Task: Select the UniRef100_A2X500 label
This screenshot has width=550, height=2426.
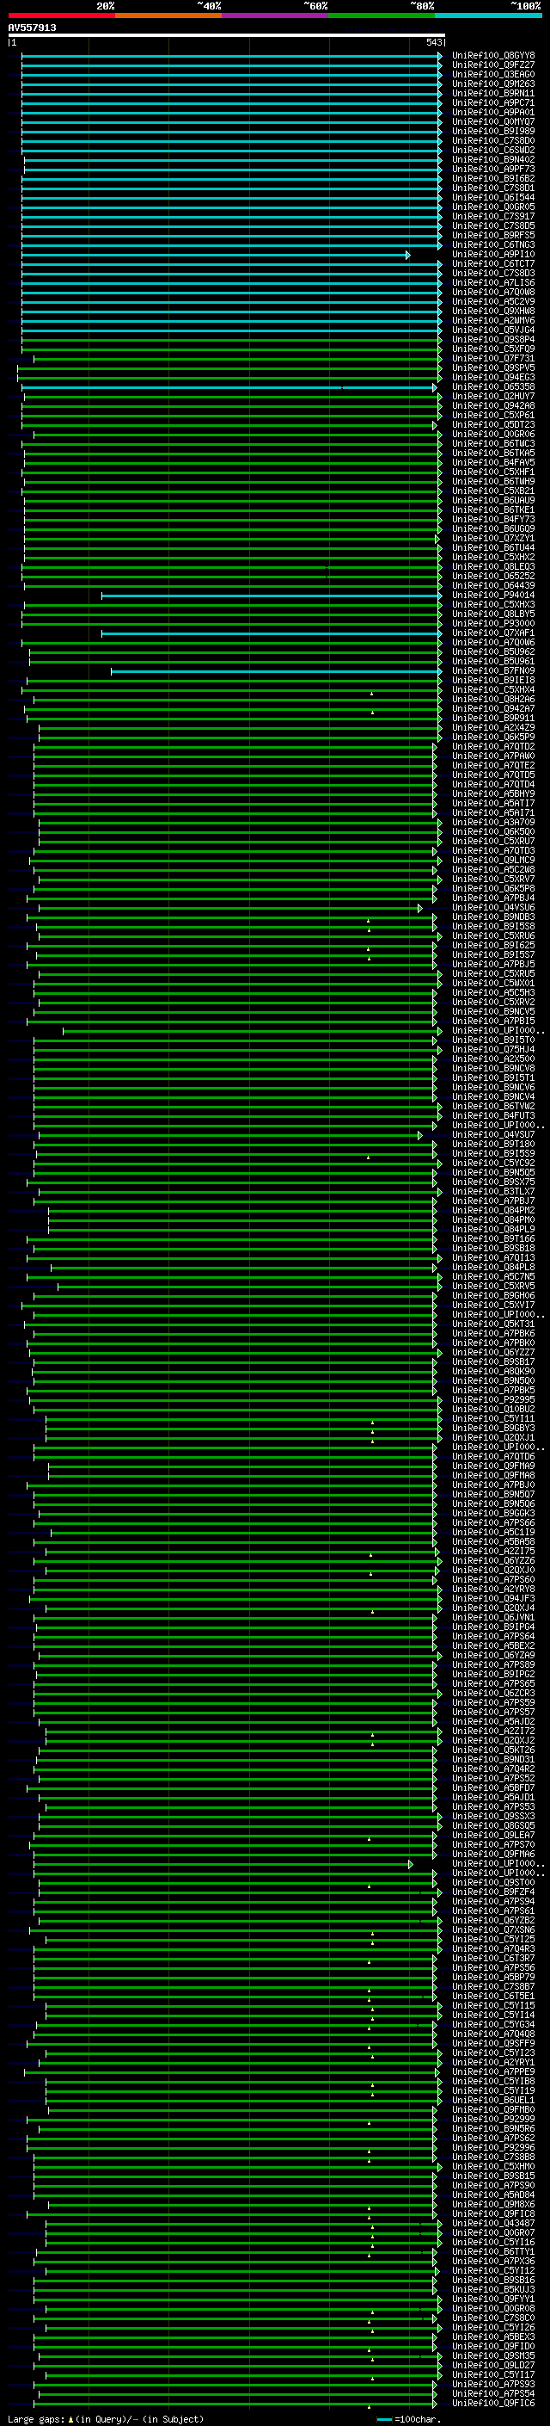Action: [492, 1059]
